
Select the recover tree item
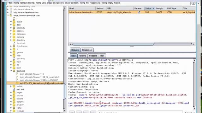(x=20, y=111)
